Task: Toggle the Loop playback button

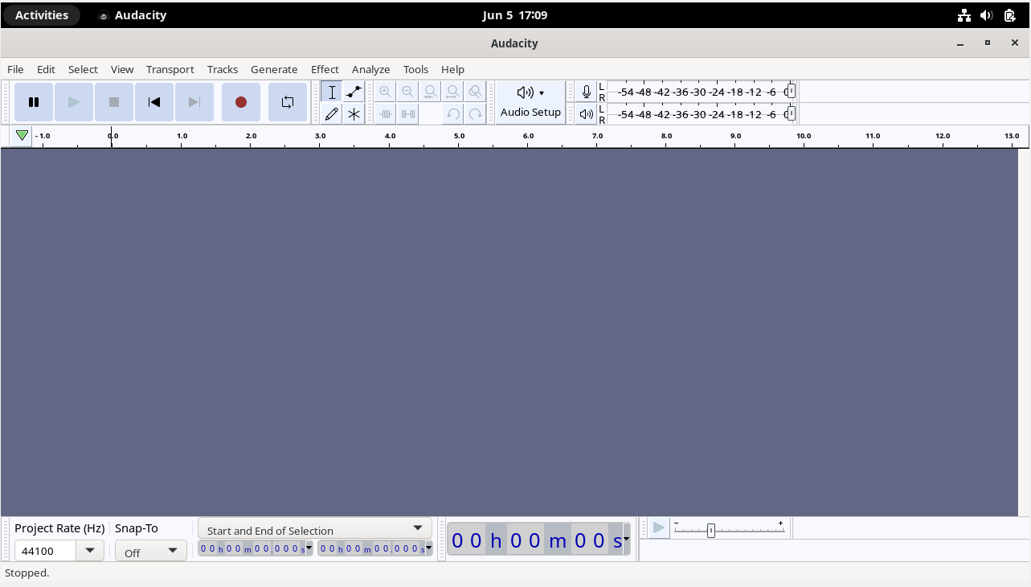Action: pos(288,102)
